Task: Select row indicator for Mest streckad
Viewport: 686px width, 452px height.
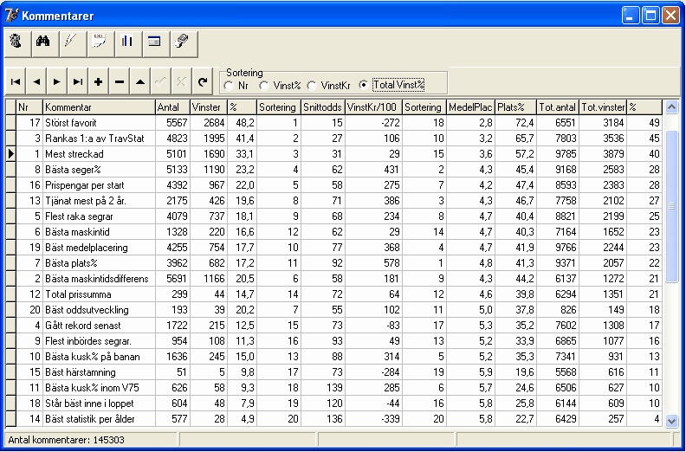Action: [10, 154]
